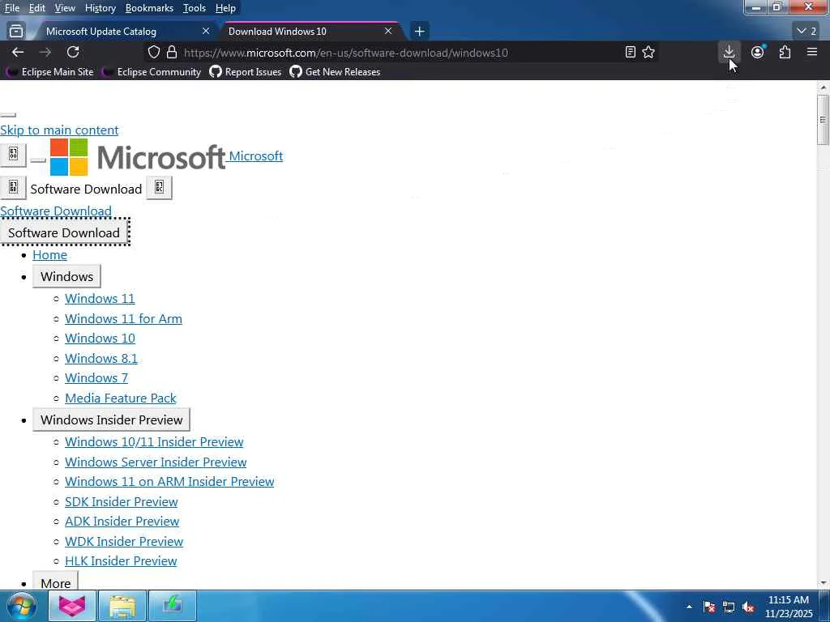Open the File menu

[x=11, y=8]
